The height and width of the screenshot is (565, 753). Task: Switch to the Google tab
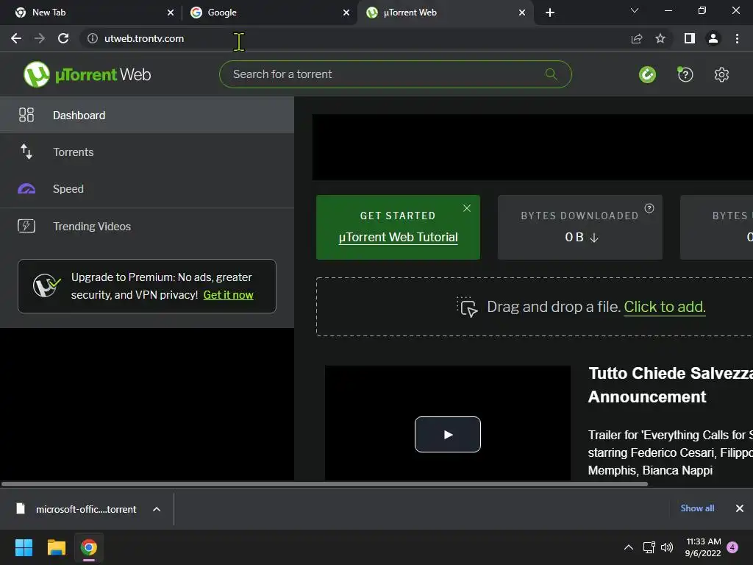pos(269,13)
